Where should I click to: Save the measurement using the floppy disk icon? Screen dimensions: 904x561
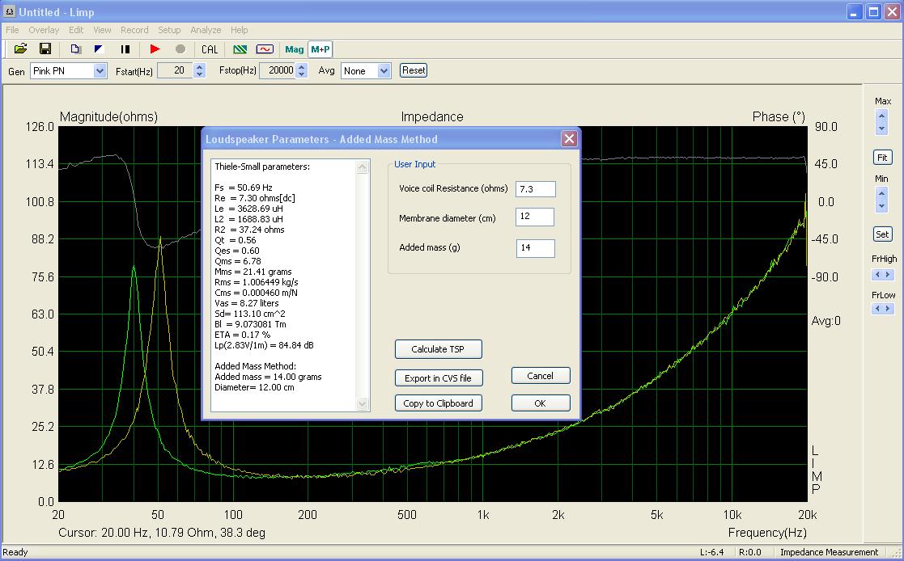[x=45, y=49]
